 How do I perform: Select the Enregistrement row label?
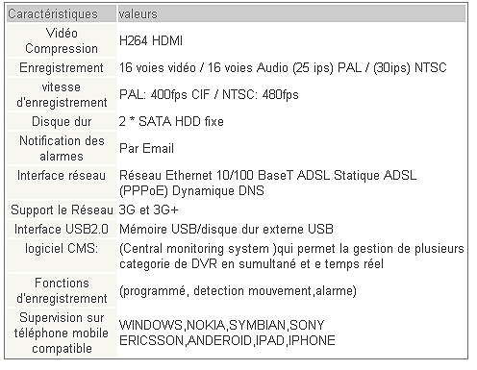[62, 67]
